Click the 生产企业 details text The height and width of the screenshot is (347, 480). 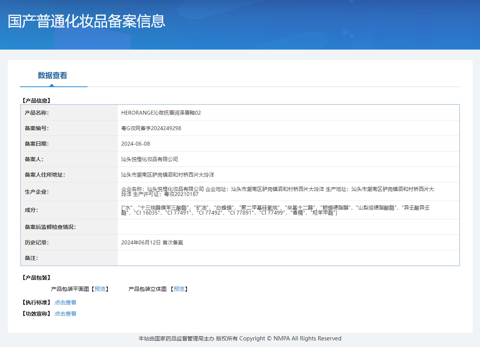pos(278,191)
